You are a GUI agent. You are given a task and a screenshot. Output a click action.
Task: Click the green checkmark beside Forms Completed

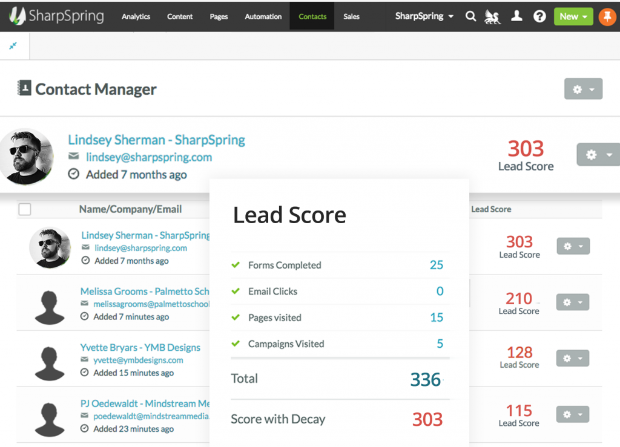point(236,264)
